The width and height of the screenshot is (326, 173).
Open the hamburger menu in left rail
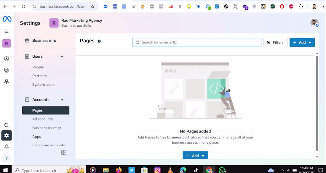click(7, 31)
